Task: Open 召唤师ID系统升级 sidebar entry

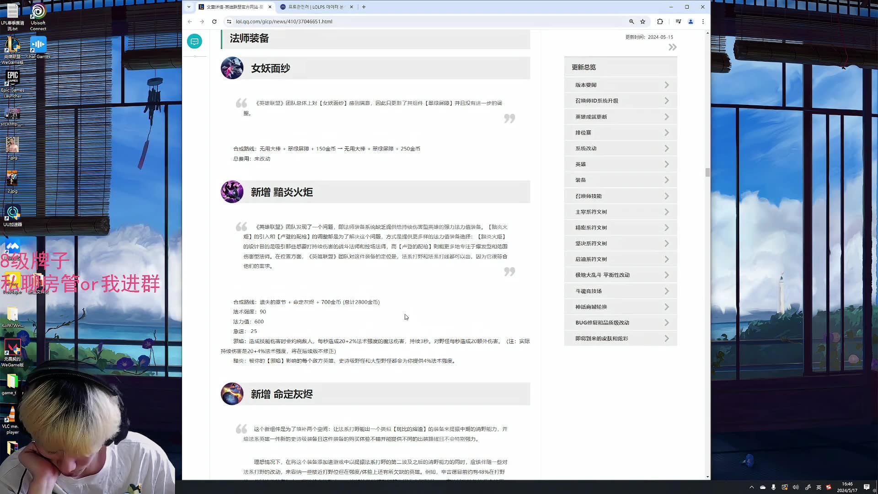Action: pos(621,101)
